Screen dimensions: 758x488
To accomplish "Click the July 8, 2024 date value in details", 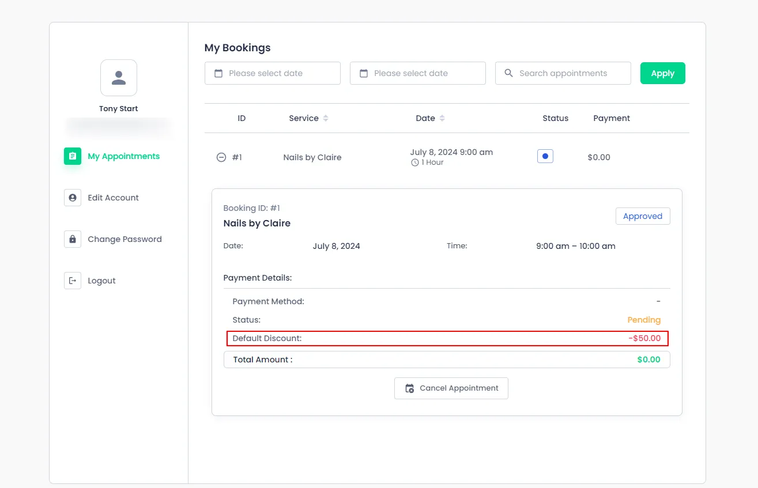I will tap(337, 246).
